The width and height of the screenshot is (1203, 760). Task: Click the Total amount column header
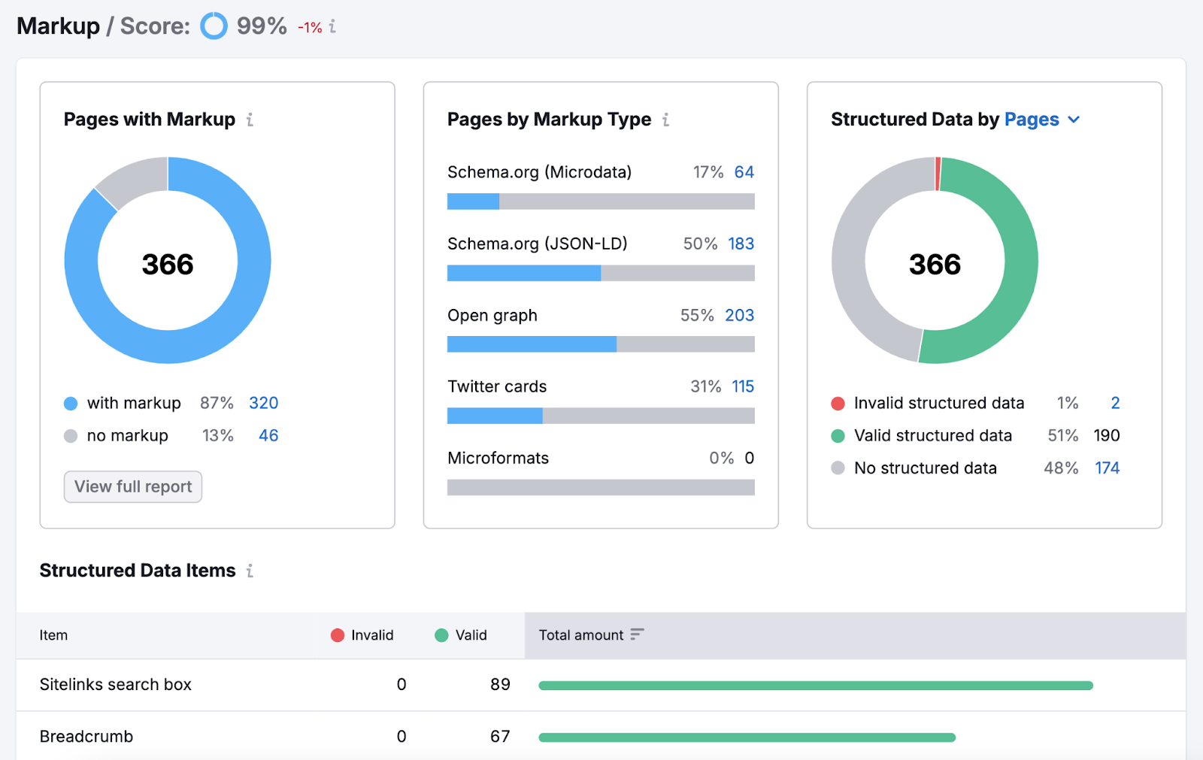point(855,635)
